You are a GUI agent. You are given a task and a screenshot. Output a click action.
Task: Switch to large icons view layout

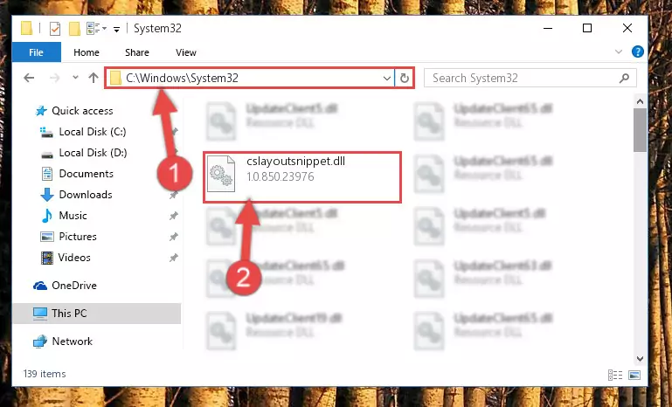click(x=634, y=375)
